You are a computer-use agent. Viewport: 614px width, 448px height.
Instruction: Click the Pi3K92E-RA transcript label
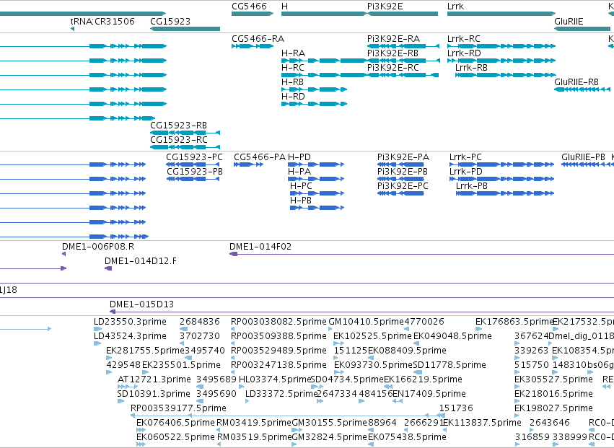pos(393,39)
